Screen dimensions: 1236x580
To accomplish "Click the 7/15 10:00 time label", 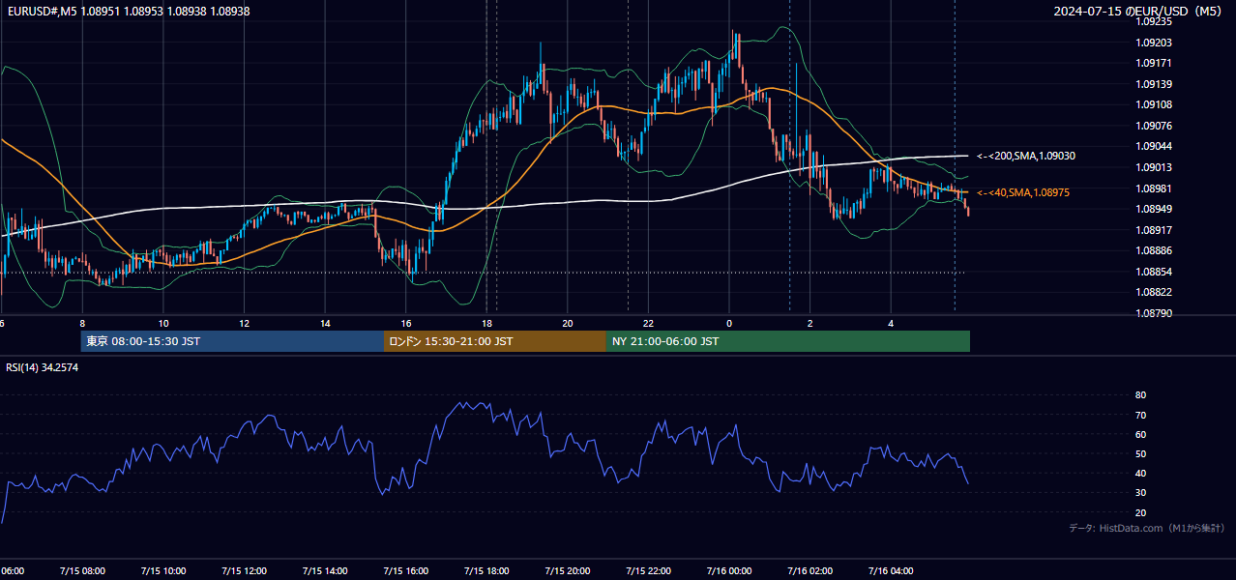I will (163, 570).
